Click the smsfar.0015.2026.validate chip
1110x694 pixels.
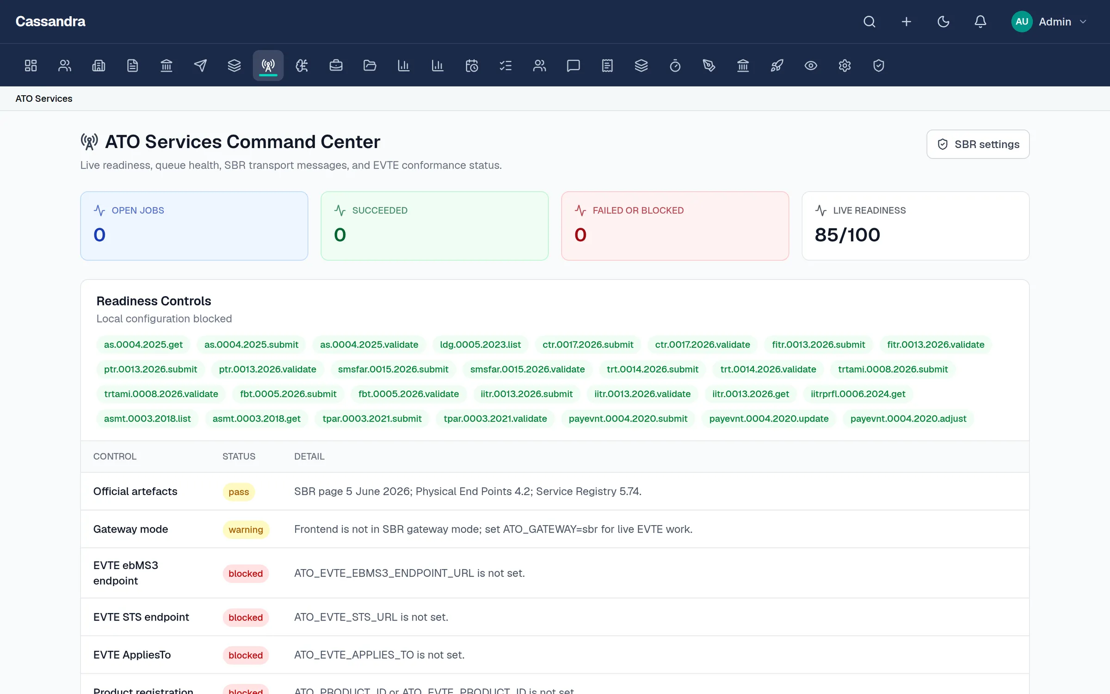(x=527, y=369)
